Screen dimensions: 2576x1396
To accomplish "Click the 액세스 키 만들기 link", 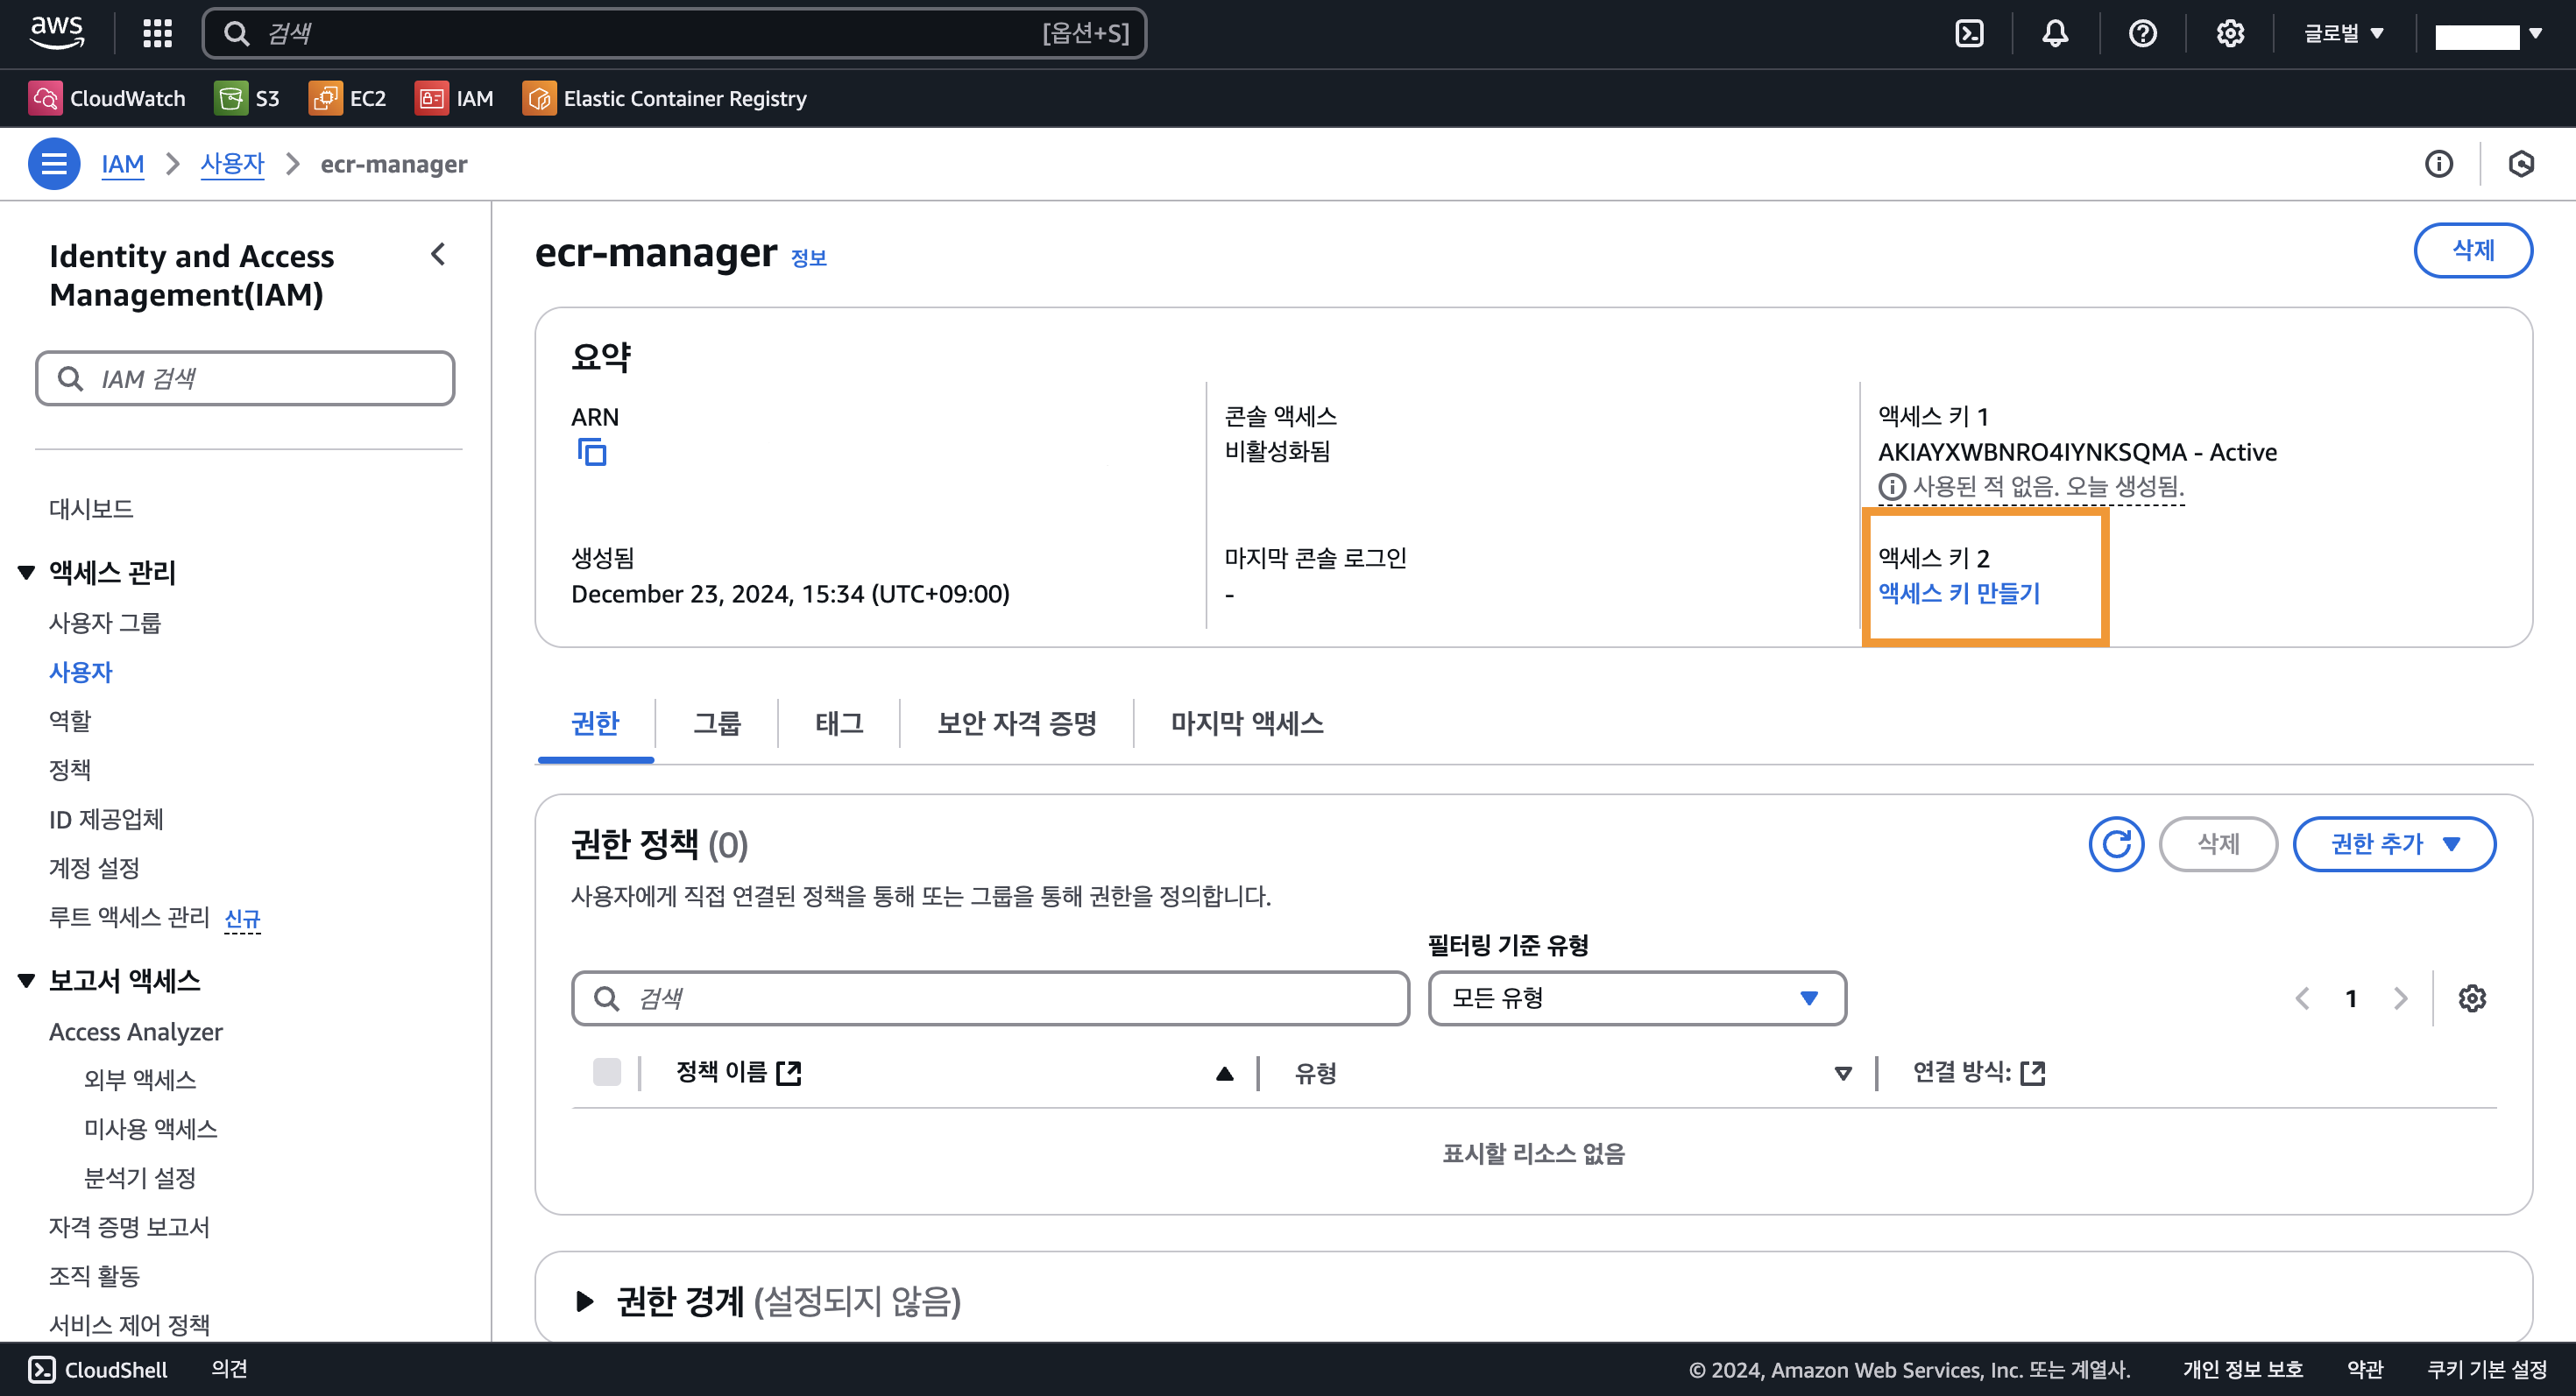I will point(1958,594).
